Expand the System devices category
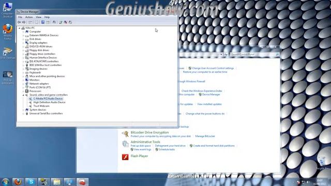This screenshot has width=331, height=186. coord(23,110)
